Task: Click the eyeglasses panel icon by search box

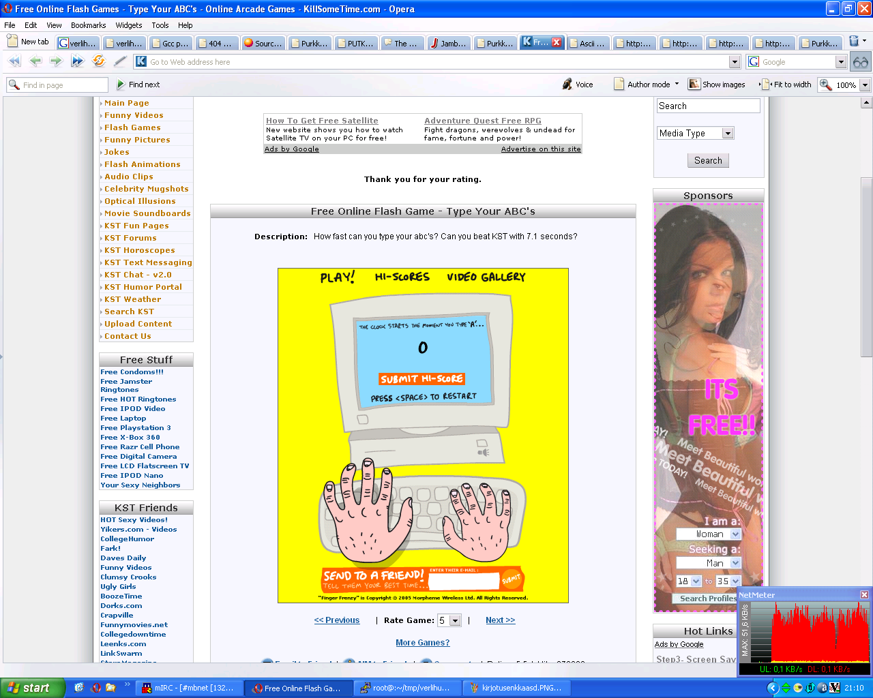Action: (x=861, y=62)
